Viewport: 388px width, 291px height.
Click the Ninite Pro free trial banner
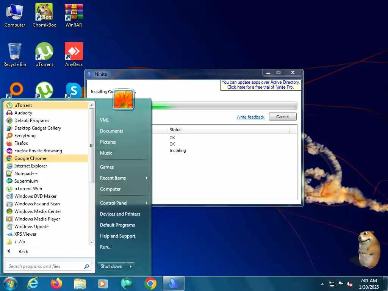pyautogui.click(x=261, y=85)
